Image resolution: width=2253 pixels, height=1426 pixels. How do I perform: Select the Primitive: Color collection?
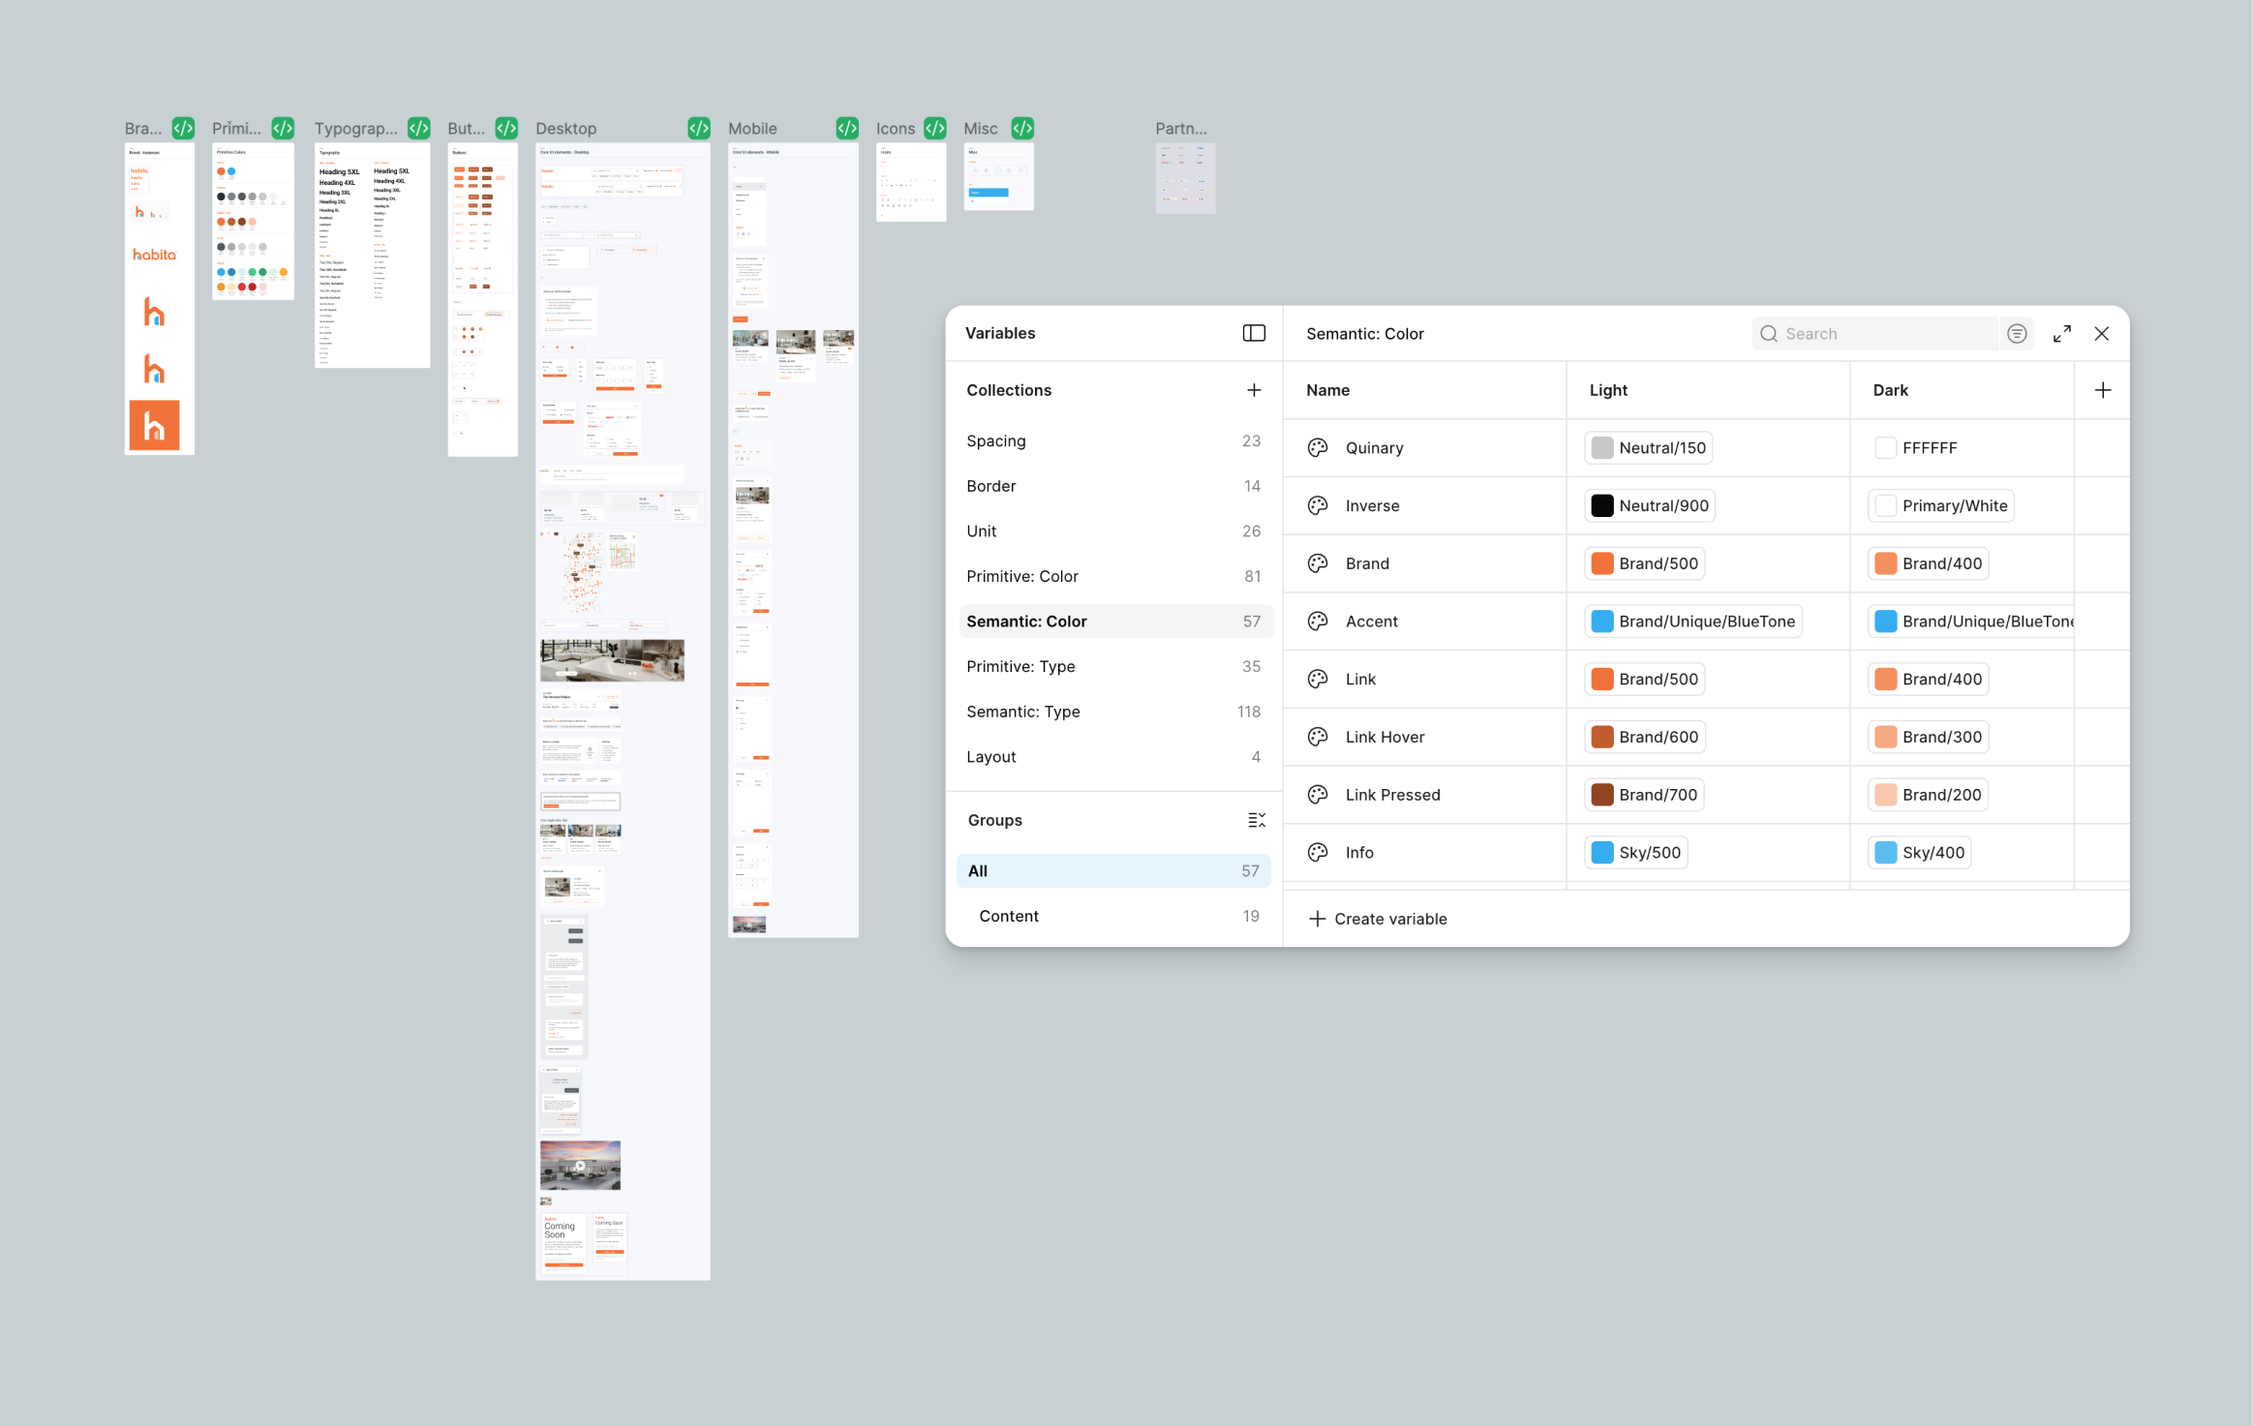click(1021, 576)
